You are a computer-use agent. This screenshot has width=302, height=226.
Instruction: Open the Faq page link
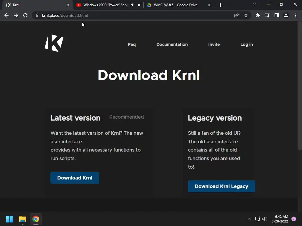(132, 44)
